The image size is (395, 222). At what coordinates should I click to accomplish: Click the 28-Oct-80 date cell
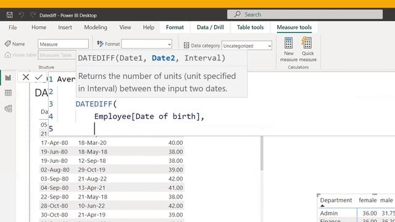click(x=54, y=206)
